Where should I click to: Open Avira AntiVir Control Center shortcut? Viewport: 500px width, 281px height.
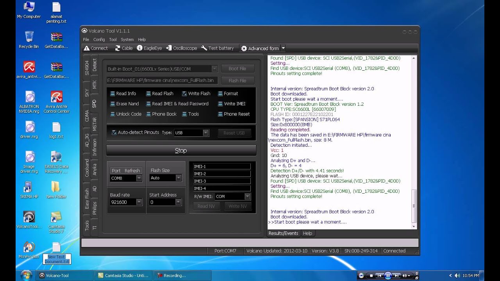pos(56,102)
